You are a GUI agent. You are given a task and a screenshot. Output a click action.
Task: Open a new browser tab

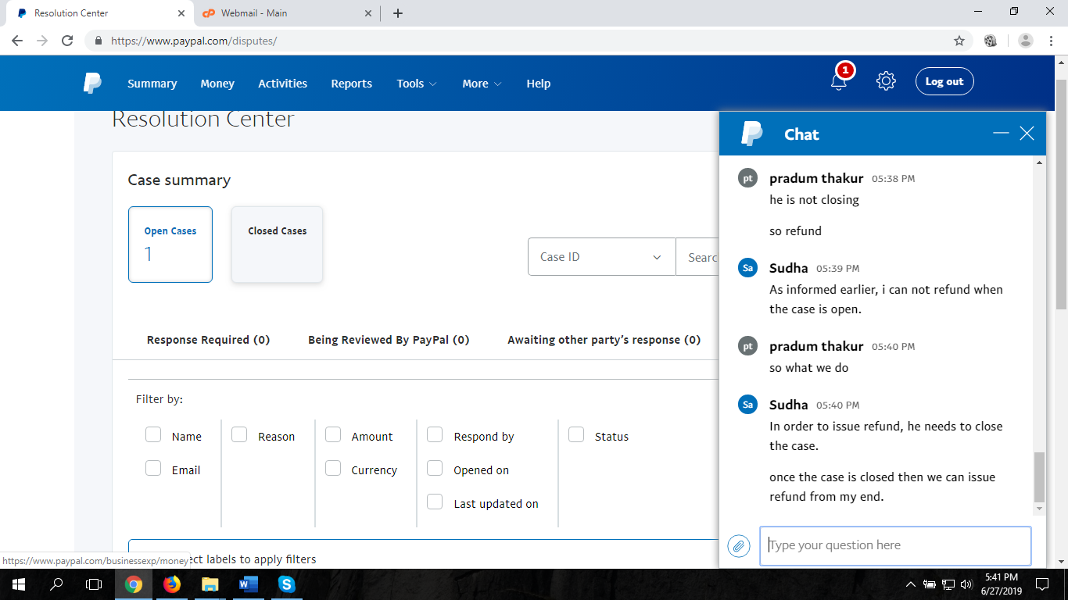[x=398, y=13]
